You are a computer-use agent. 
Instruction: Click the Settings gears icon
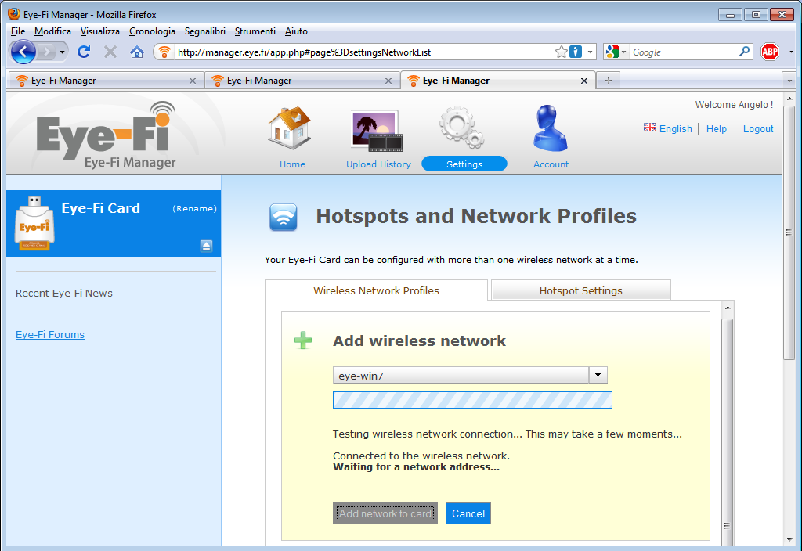tap(462, 127)
